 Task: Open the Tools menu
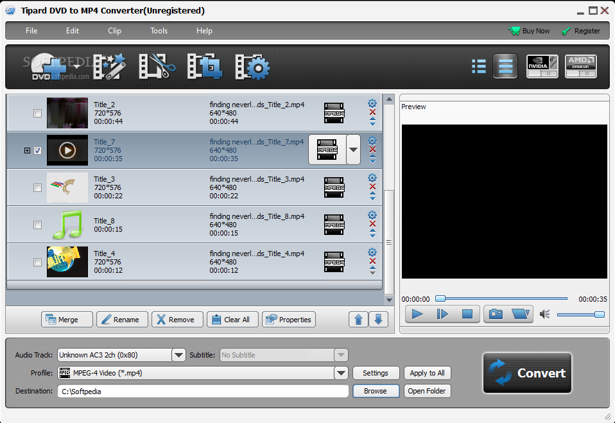tap(159, 31)
